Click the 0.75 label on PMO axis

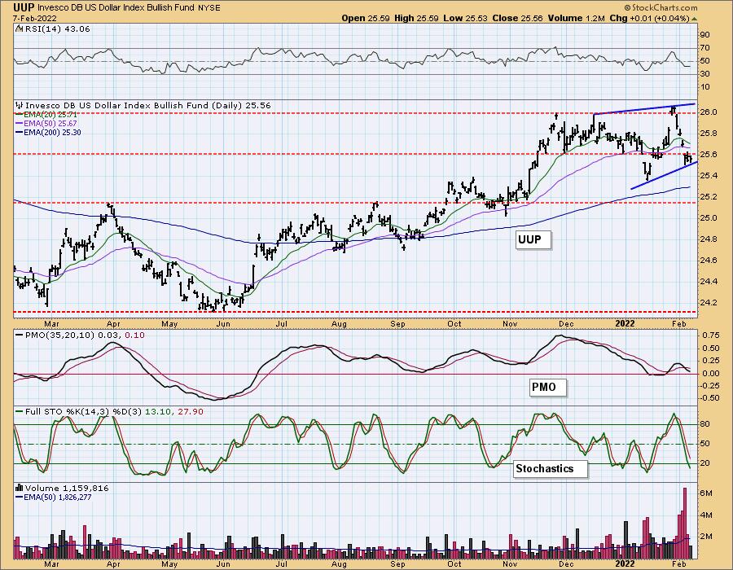tap(710, 335)
